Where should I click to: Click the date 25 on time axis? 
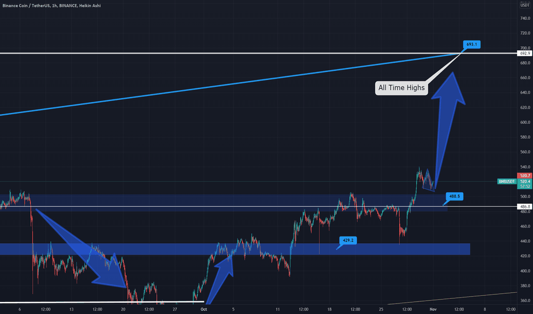381,309
